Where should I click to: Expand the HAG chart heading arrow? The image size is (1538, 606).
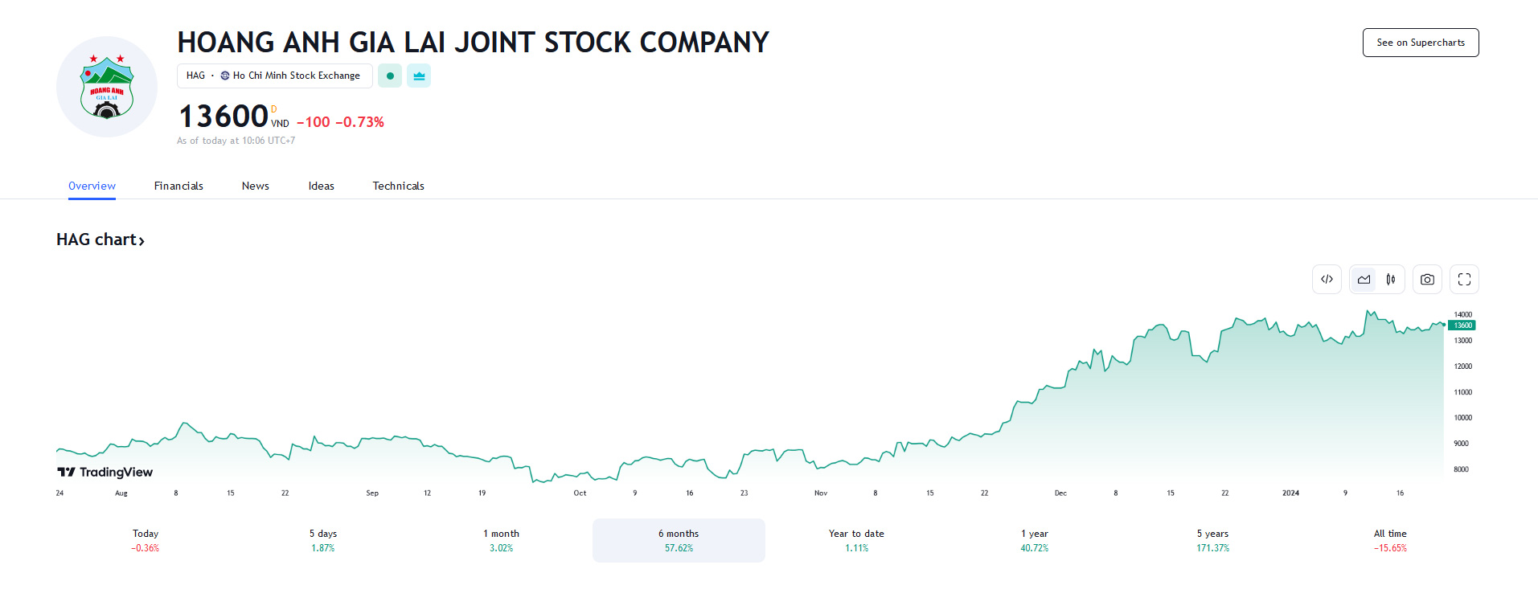click(x=141, y=240)
